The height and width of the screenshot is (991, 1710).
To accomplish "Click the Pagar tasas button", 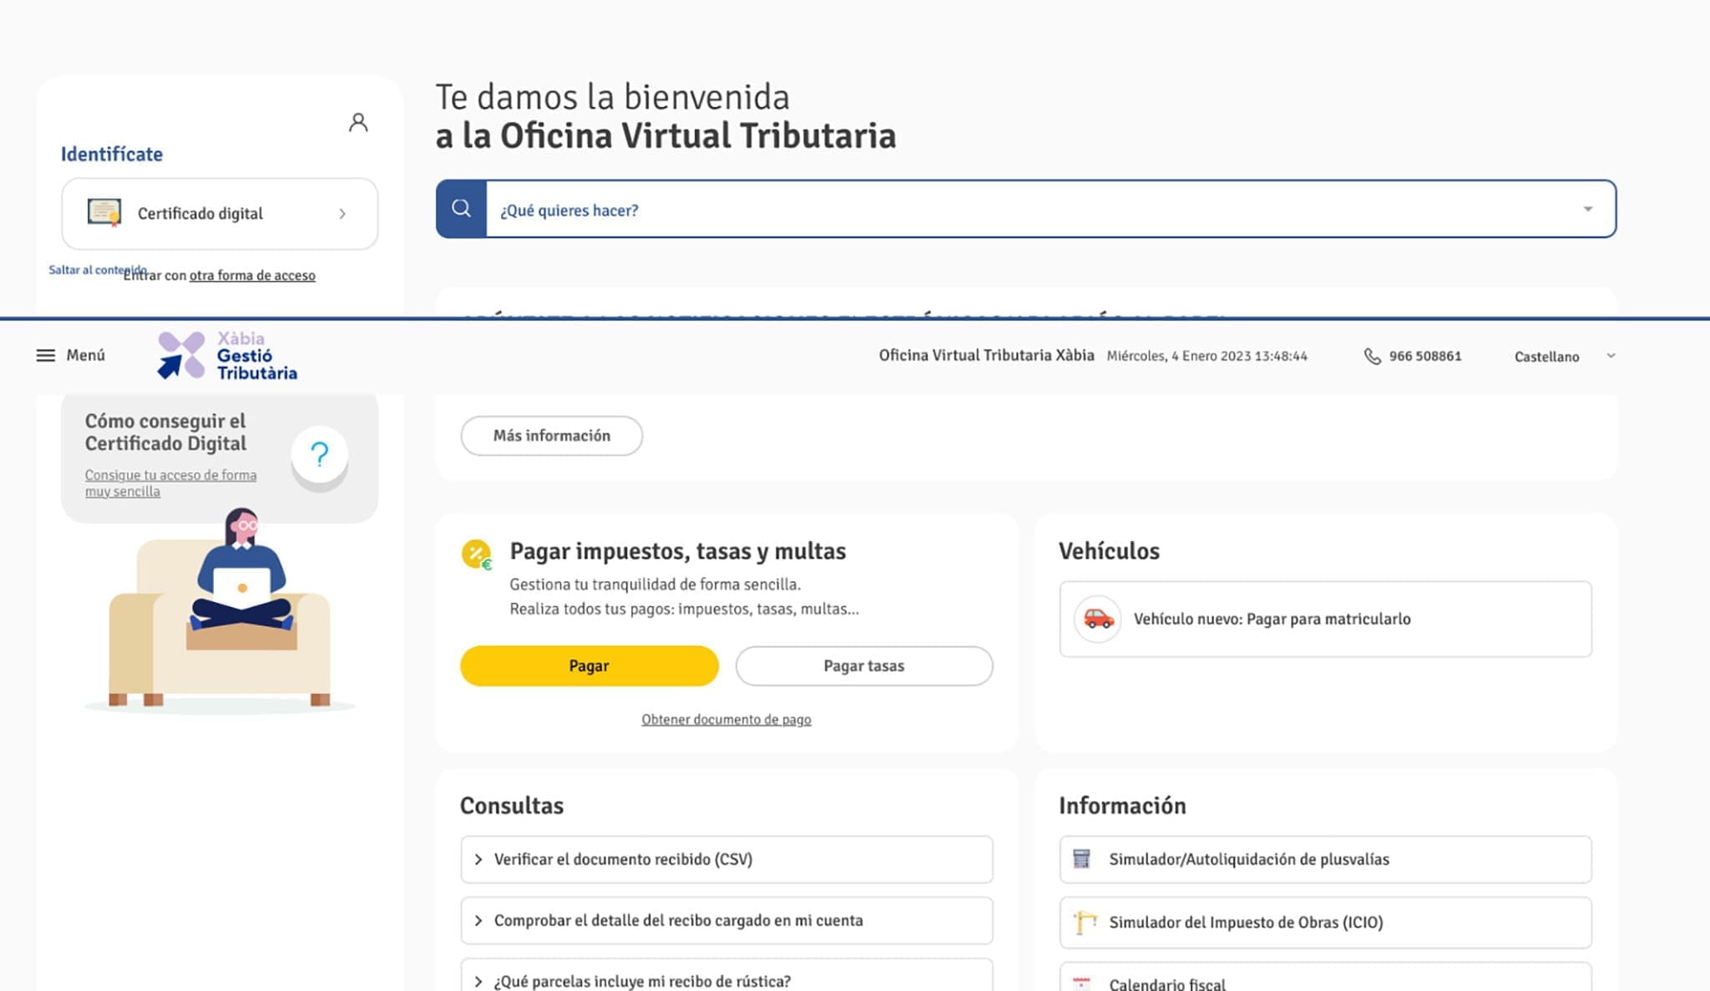I will [x=863, y=666].
